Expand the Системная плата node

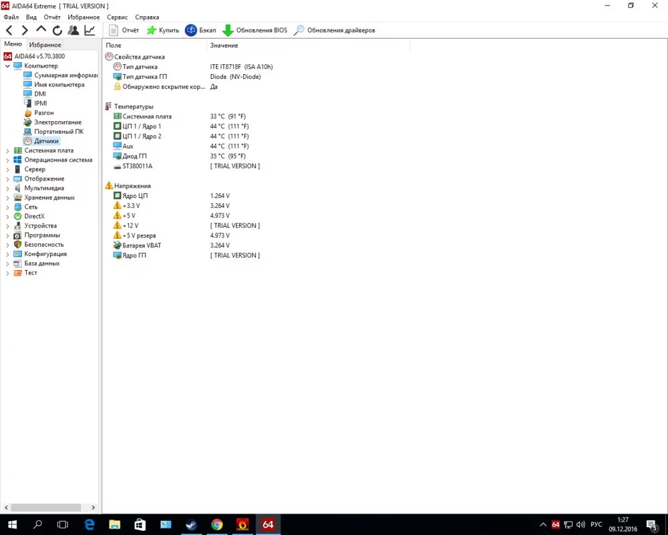[7, 150]
